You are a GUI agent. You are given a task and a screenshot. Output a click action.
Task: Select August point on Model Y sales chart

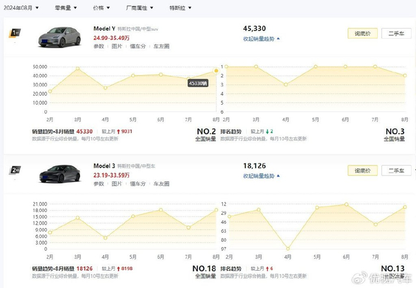pyautogui.click(x=216, y=71)
